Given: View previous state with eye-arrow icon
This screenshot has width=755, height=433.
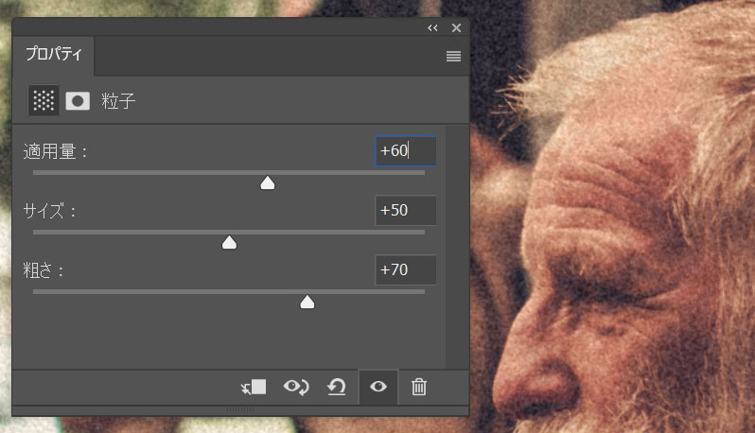Looking at the screenshot, I should click(x=295, y=388).
